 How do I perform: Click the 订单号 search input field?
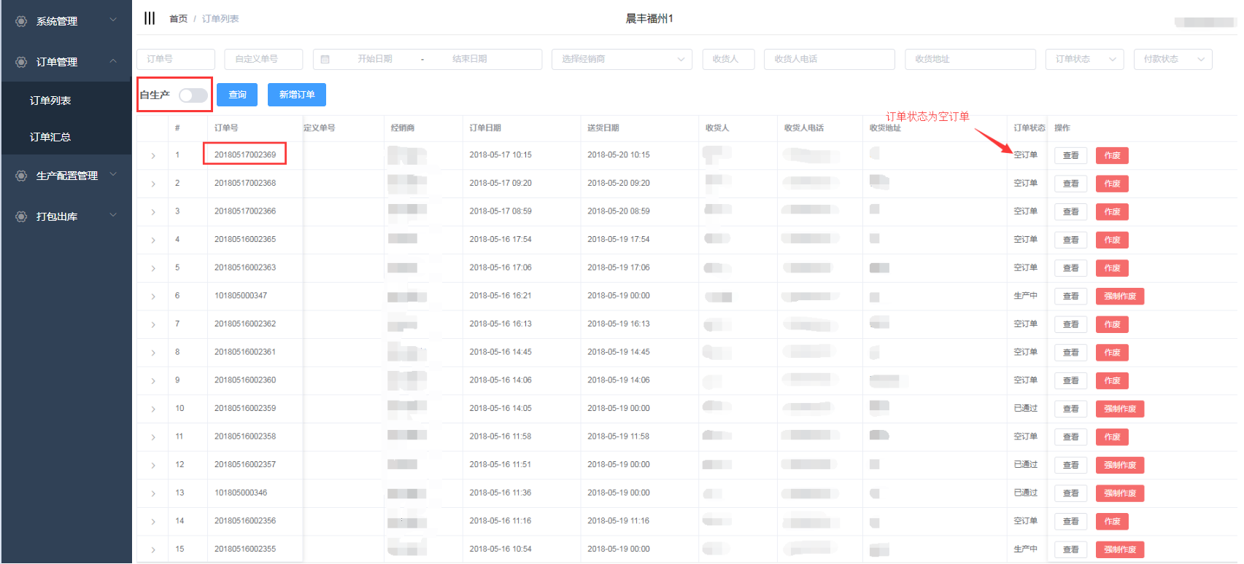tap(176, 59)
